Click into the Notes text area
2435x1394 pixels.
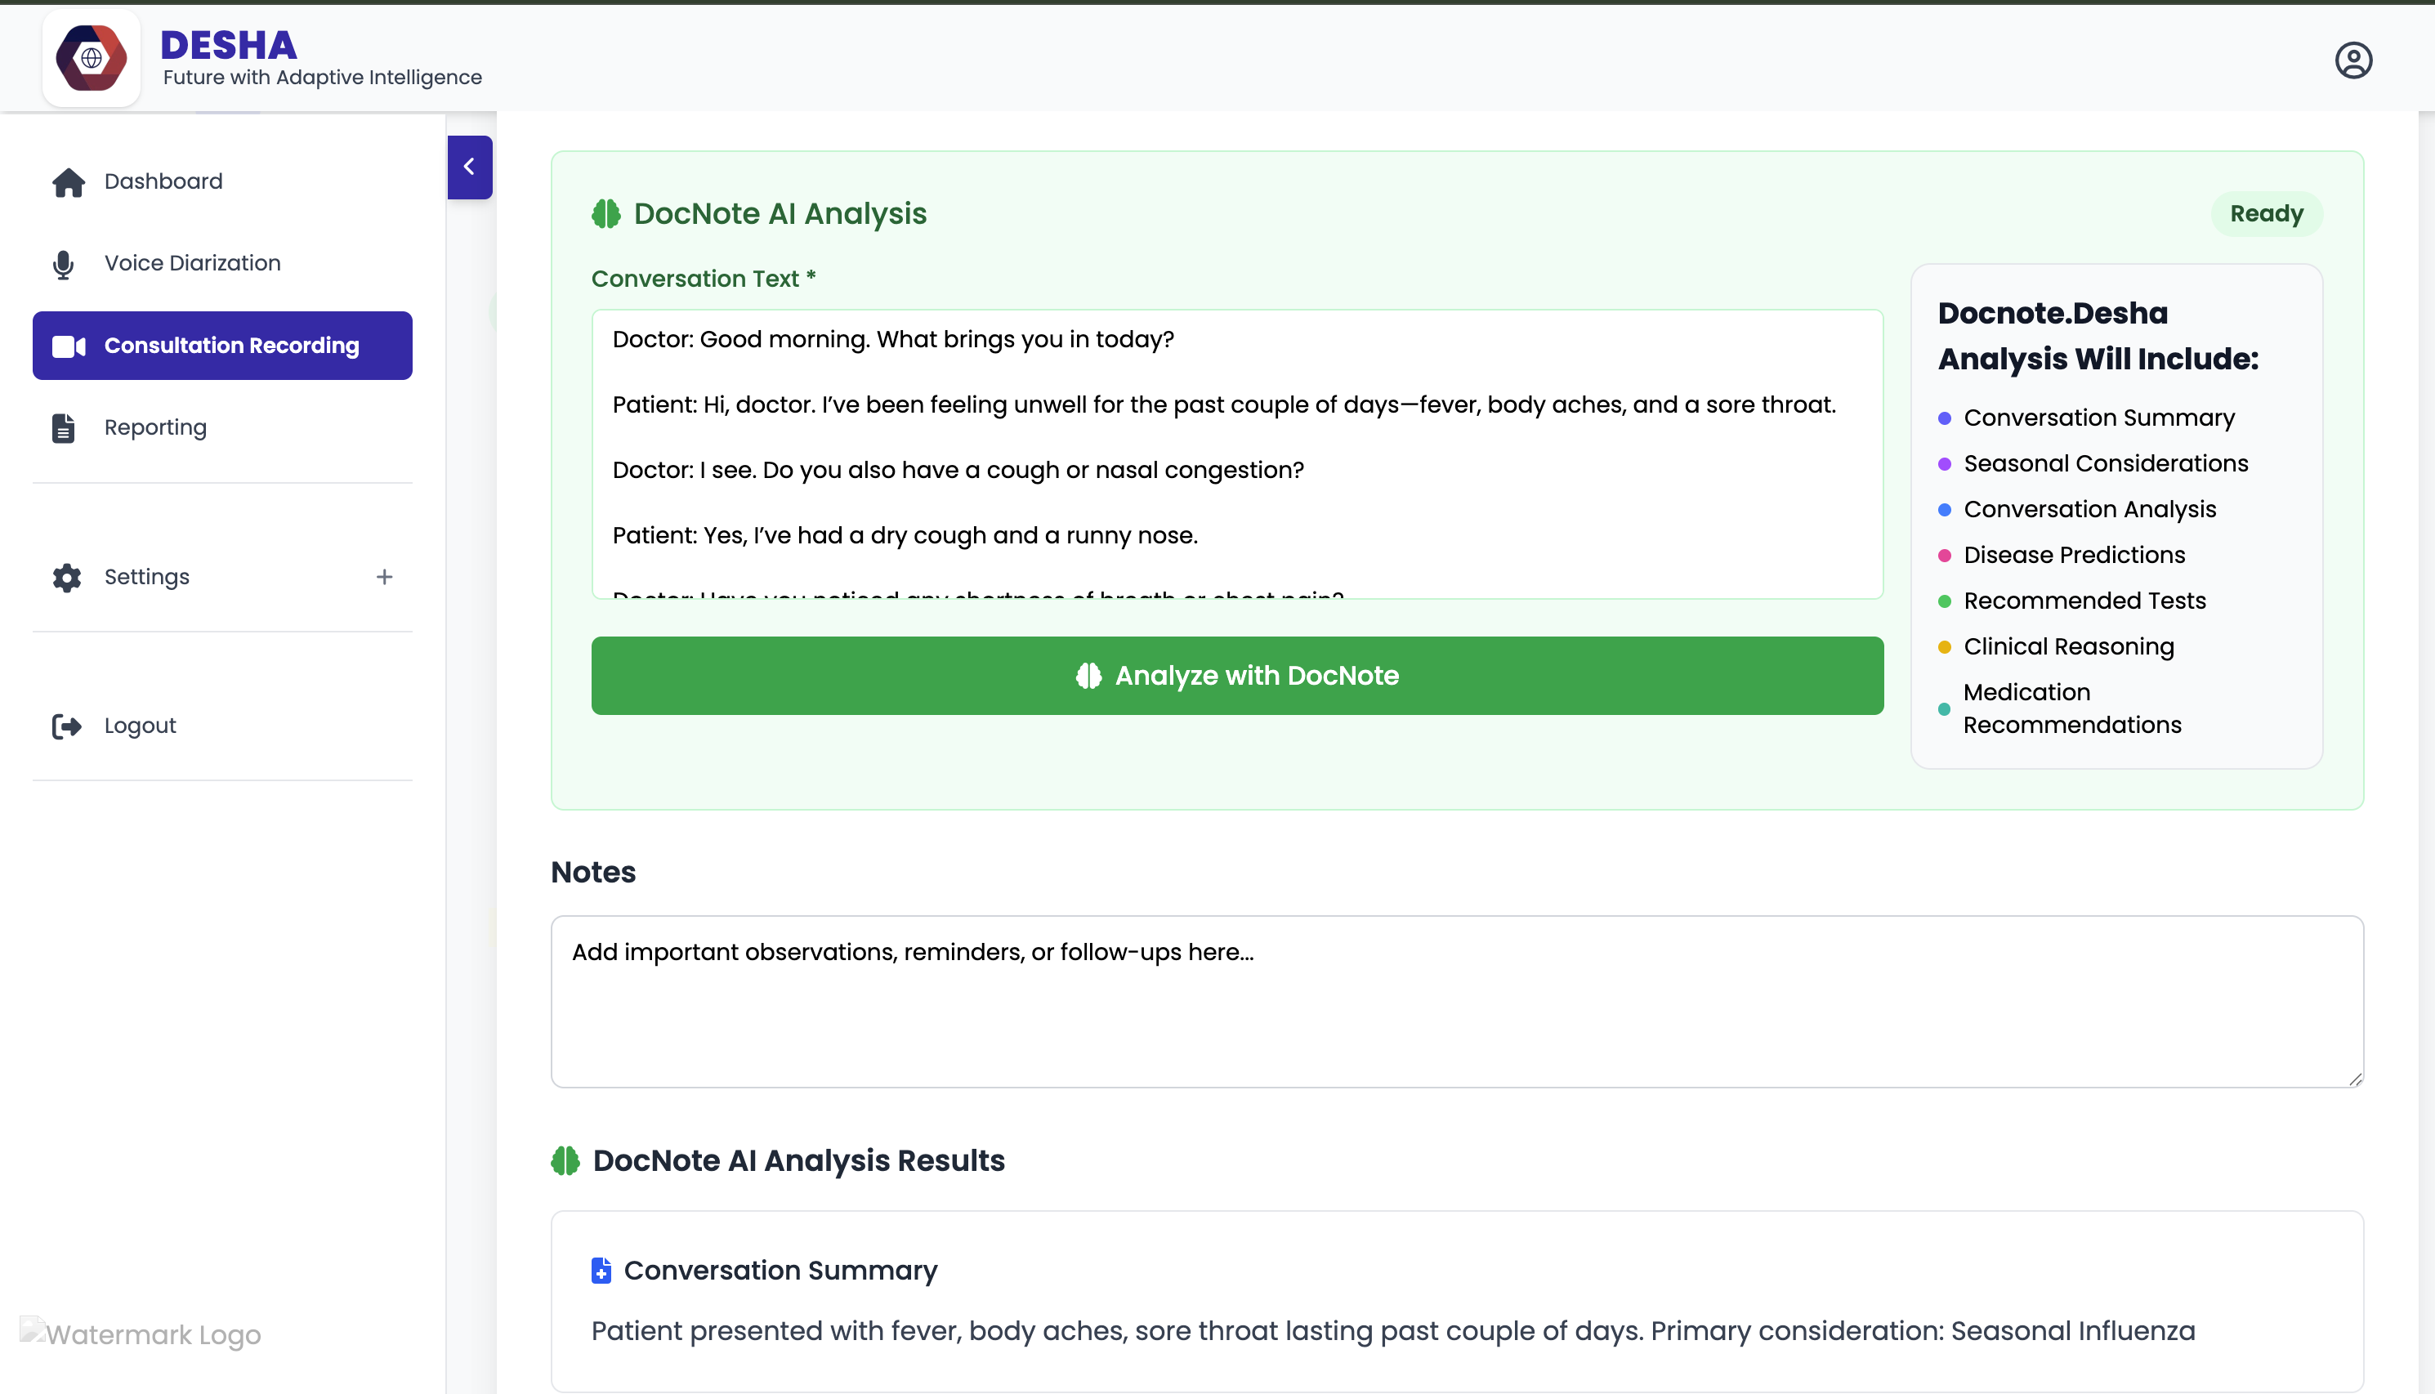[1456, 1002]
